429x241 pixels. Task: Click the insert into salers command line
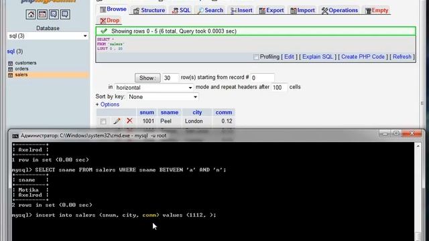click(x=114, y=215)
